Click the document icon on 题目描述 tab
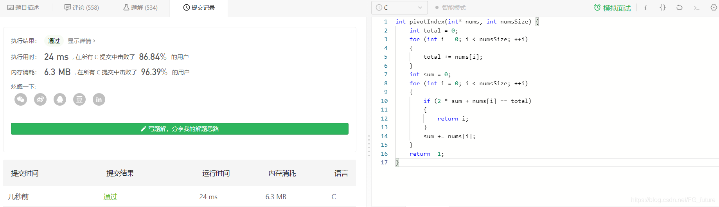This screenshot has width=719, height=207. pos(11,7)
